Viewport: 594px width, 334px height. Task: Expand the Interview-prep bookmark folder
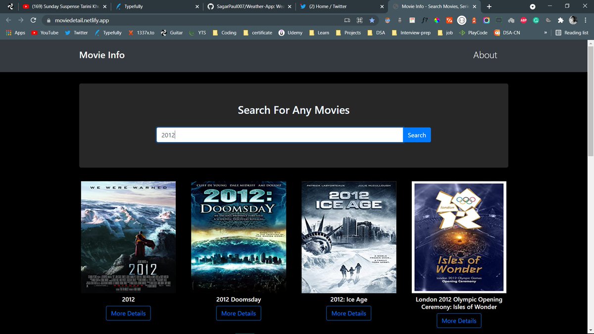(x=411, y=33)
